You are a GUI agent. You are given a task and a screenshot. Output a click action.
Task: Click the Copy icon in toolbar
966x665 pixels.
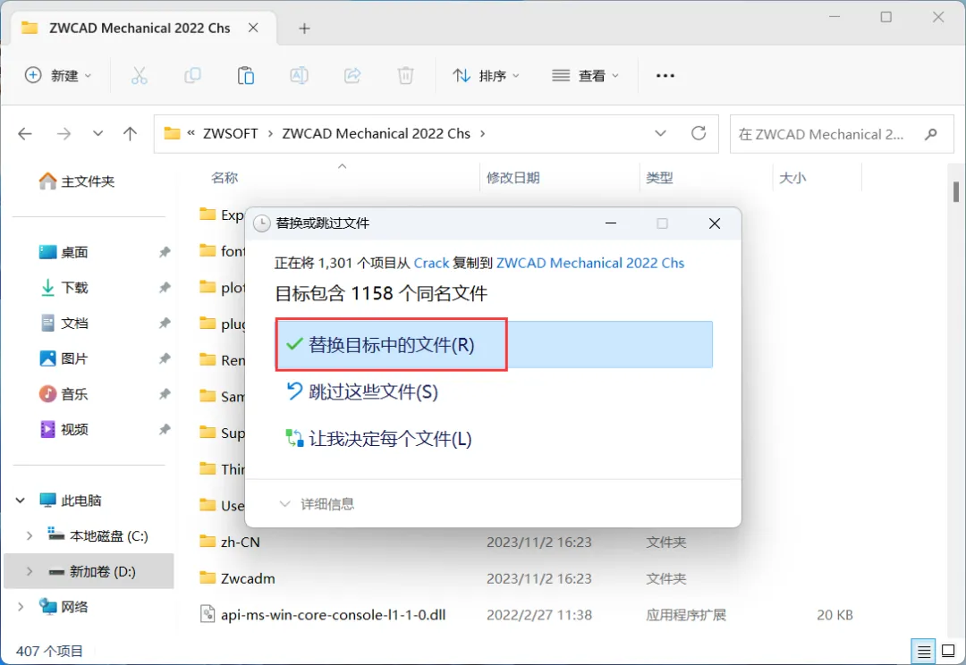pos(192,76)
